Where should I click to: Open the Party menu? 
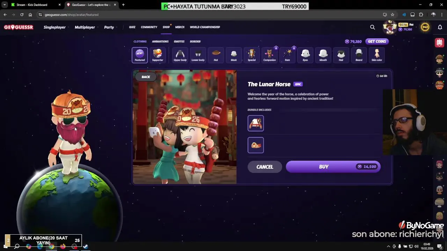click(109, 27)
